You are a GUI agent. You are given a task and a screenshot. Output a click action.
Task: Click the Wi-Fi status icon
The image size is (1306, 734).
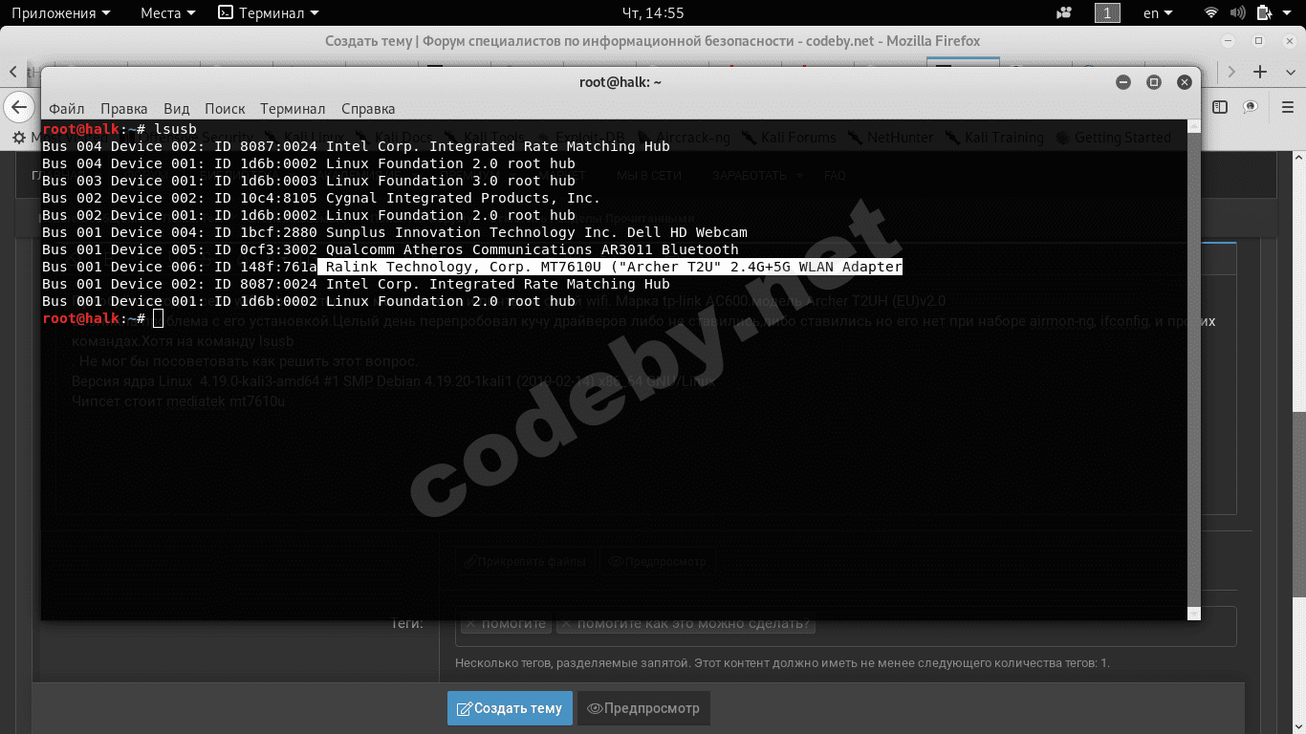point(1211,13)
